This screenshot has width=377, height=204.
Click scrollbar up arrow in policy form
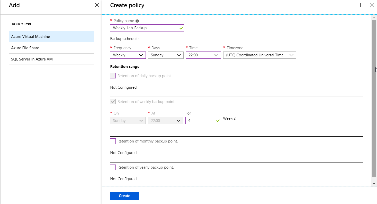coord(374,17)
